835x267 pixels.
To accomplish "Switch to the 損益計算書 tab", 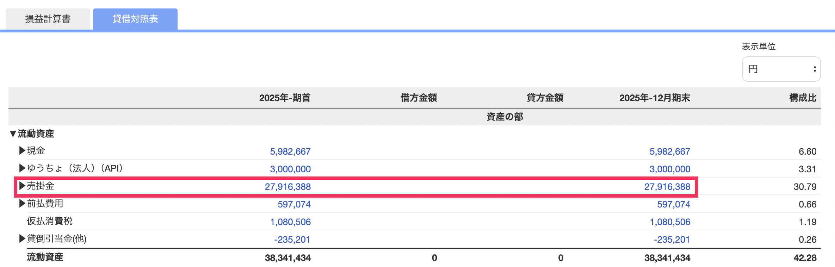I will pos(48,19).
